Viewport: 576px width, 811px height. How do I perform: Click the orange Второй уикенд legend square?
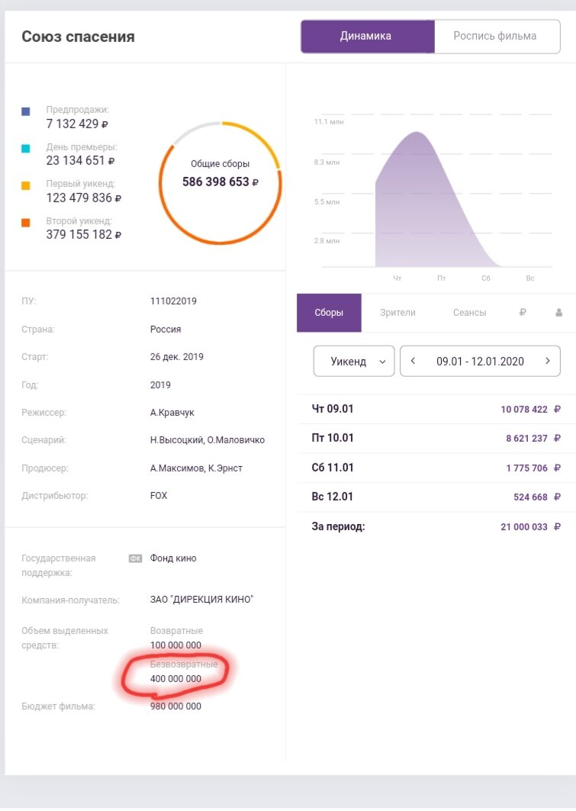[25, 223]
